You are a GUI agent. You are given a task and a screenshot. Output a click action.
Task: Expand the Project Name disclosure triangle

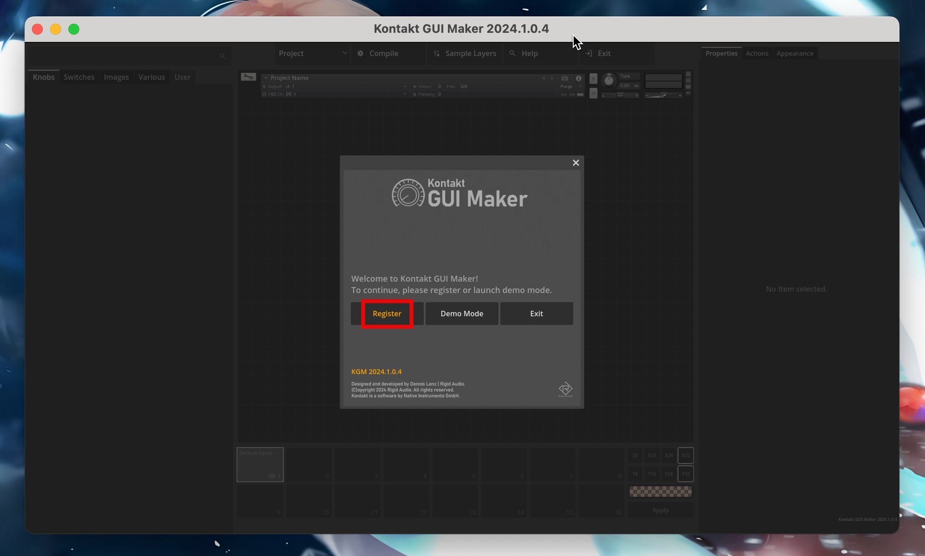pos(266,78)
